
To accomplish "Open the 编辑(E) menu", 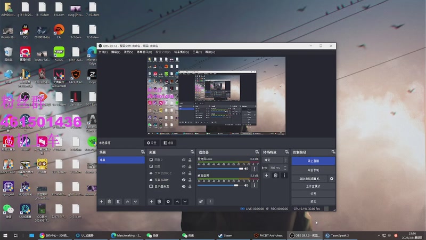I will coord(116,52).
